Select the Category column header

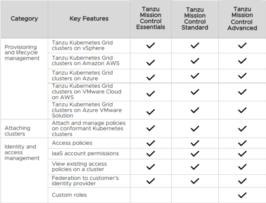pyautogui.click(x=24, y=19)
